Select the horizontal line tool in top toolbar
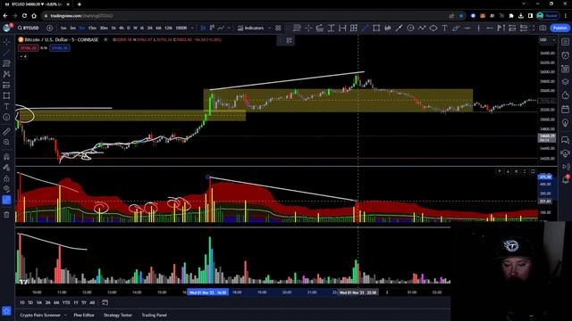Viewport: 572px width, 321px height. (x=467, y=28)
